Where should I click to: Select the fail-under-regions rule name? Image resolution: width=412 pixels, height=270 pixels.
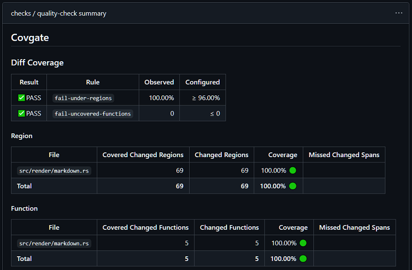coord(83,98)
